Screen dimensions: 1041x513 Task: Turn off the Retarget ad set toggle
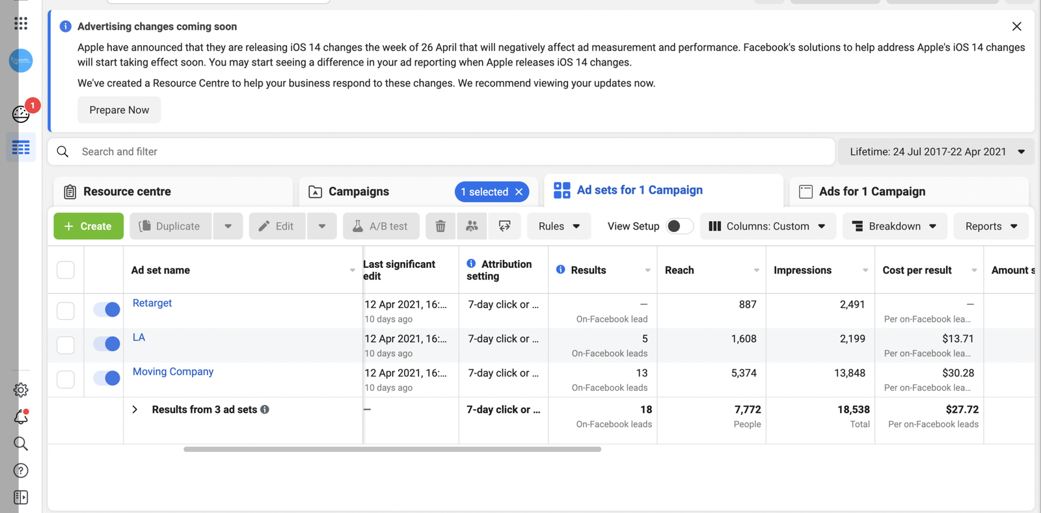(107, 309)
